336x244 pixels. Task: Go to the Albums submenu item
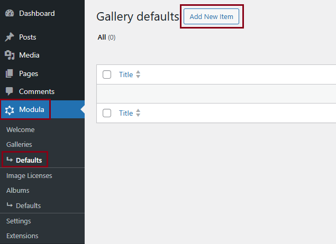pyautogui.click(x=18, y=190)
